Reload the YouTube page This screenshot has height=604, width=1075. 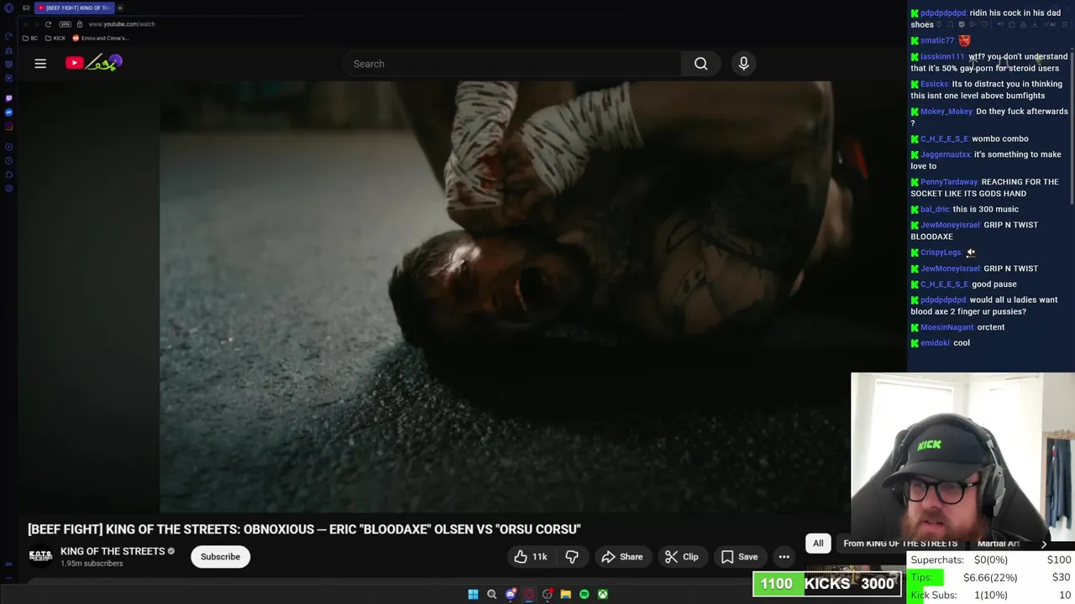point(48,24)
